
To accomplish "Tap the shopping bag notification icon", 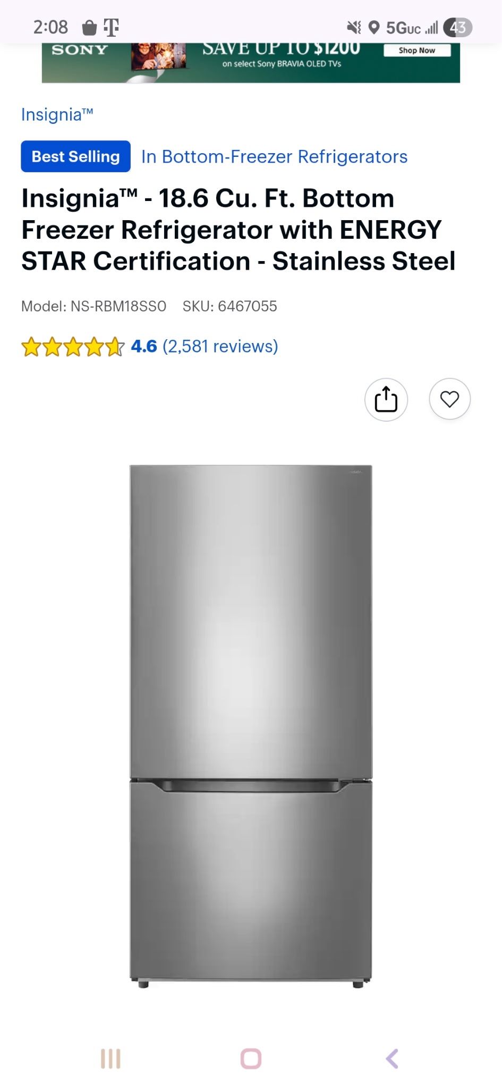I will [x=89, y=27].
